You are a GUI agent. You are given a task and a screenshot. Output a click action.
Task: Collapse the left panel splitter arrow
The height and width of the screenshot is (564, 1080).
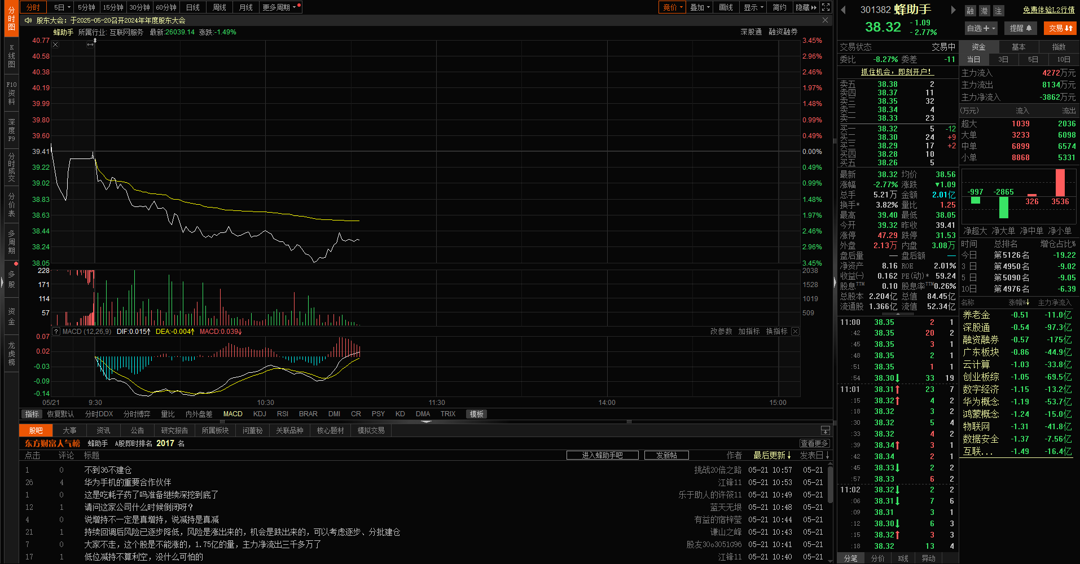(2, 282)
